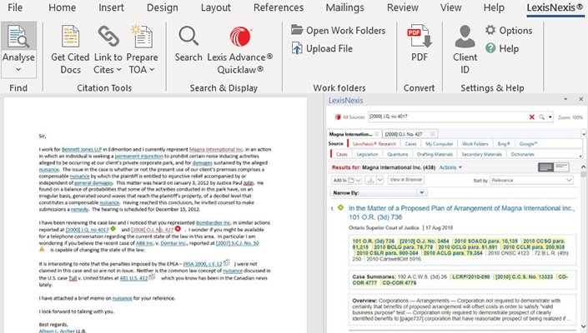588x333 pixels.
Task: Switch to the full results view
Action: 545,167
